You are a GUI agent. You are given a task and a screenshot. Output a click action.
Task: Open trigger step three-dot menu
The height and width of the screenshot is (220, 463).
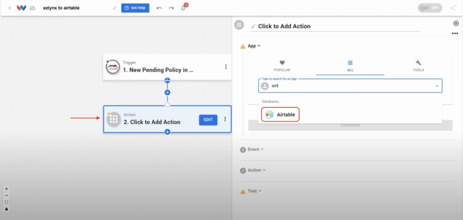click(226, 67)
